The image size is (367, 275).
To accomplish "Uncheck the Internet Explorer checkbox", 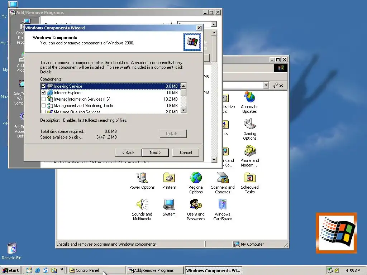I will pos(43,93).
